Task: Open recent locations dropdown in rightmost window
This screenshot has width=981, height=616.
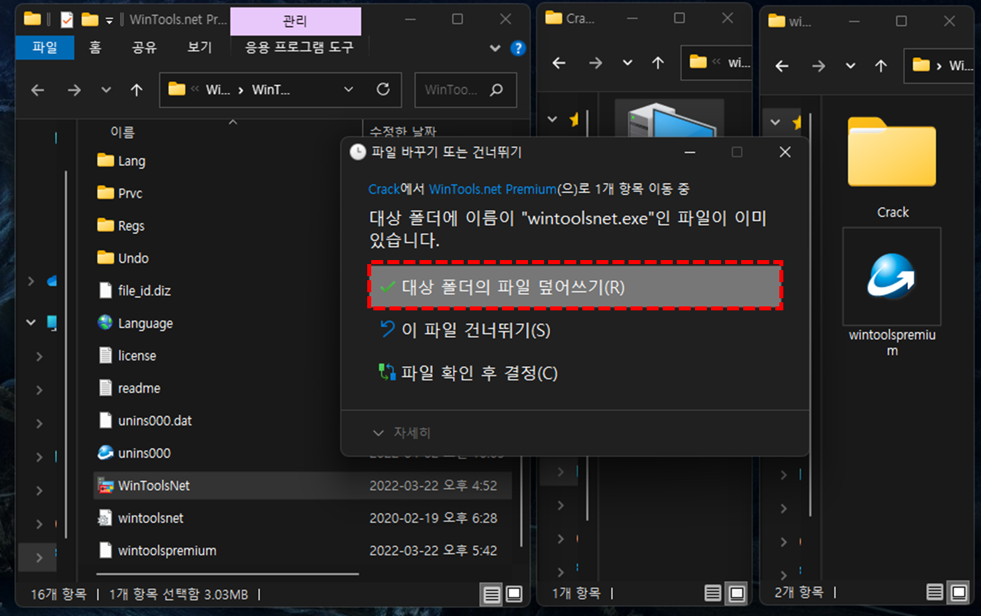Action: click(x=850, y=66)
